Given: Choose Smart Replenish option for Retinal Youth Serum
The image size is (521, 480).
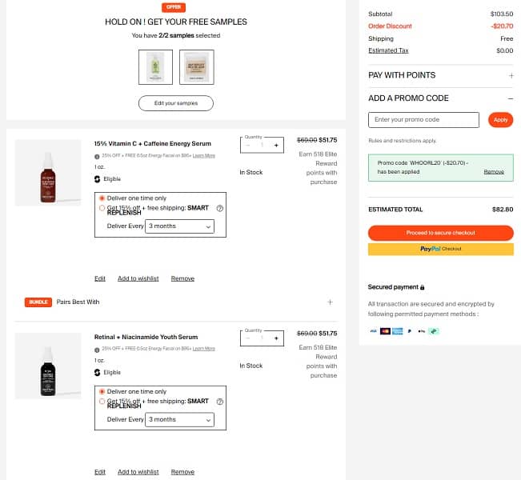Looking at the screenshot, I should (102, 402).
